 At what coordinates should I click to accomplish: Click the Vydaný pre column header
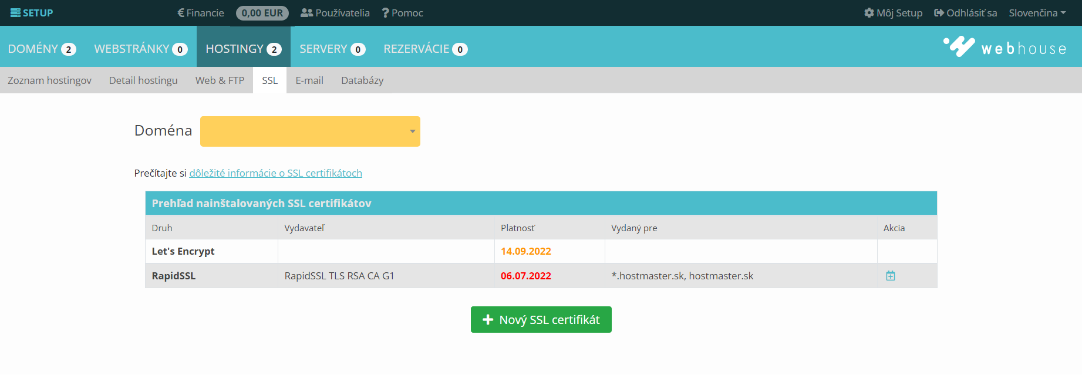[633, 228]
